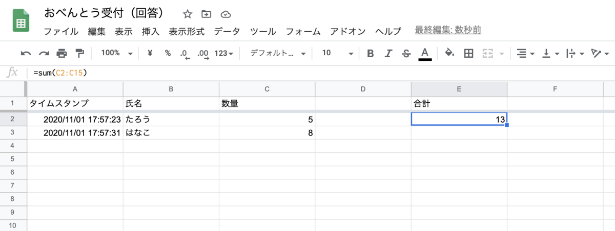This screenshot has height=231, width=615.
Task: Click the 数量 header cell
Action: tap(267, 103)
